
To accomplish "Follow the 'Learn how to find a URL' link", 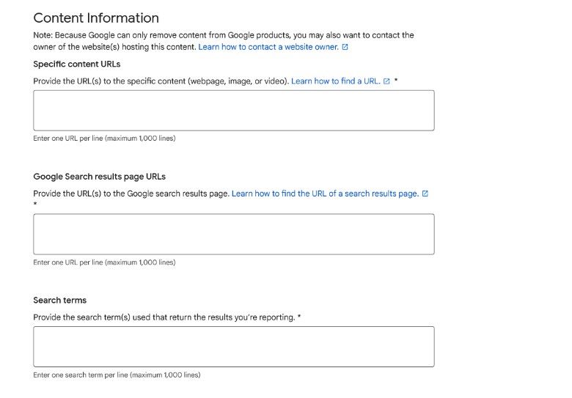I will tap(336, 81).
